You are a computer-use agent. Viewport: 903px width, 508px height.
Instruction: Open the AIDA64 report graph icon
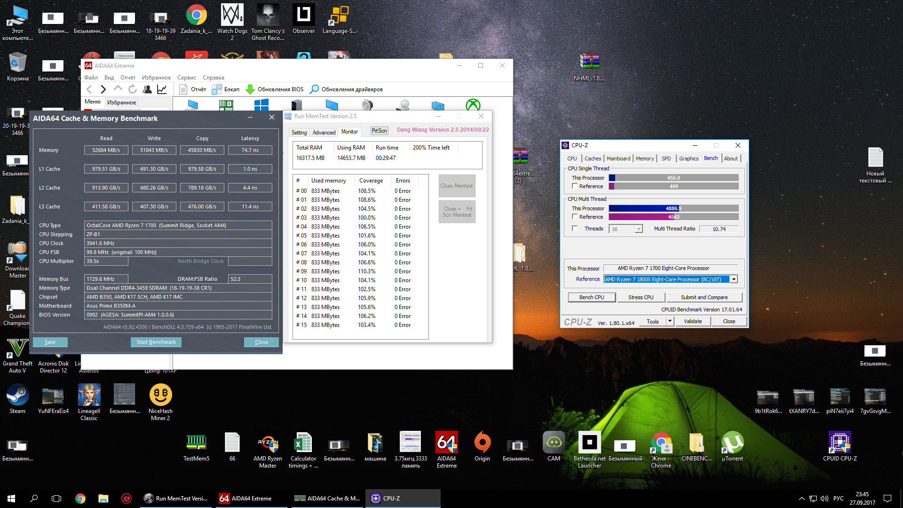162,89
